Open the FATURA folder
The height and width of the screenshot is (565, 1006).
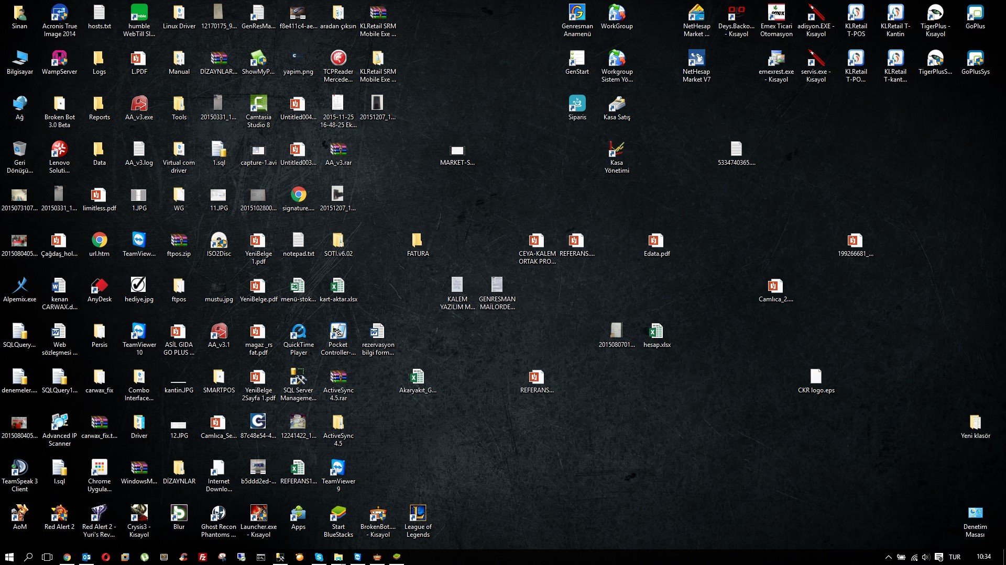coord(418,244)
